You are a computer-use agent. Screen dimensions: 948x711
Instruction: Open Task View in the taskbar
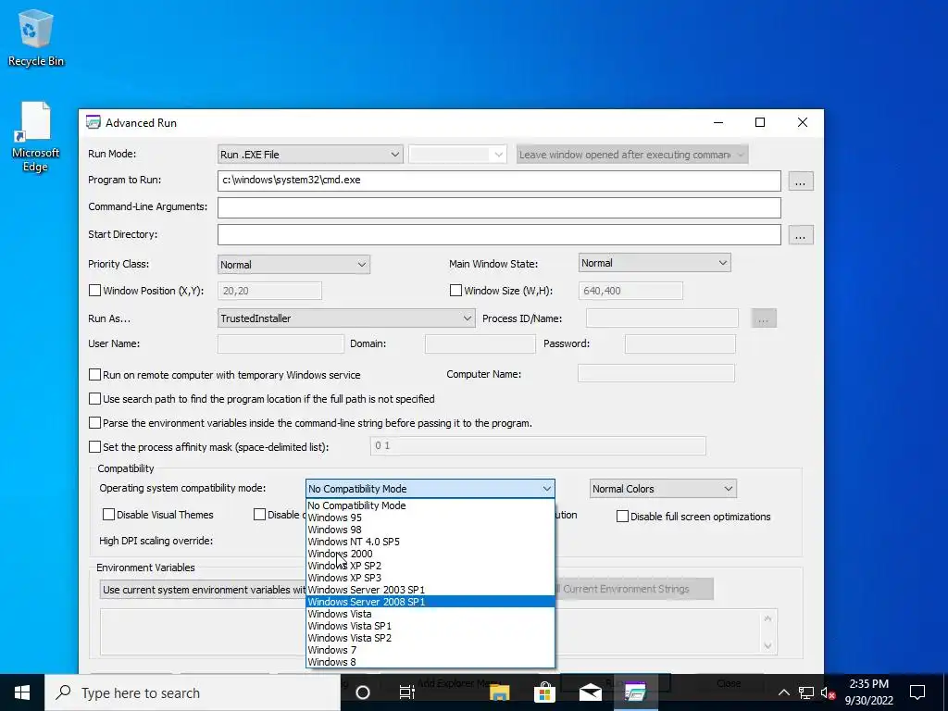click(407, 692)
